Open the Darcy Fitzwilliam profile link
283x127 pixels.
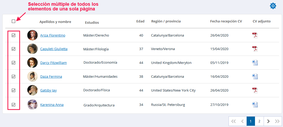(53, 63)
